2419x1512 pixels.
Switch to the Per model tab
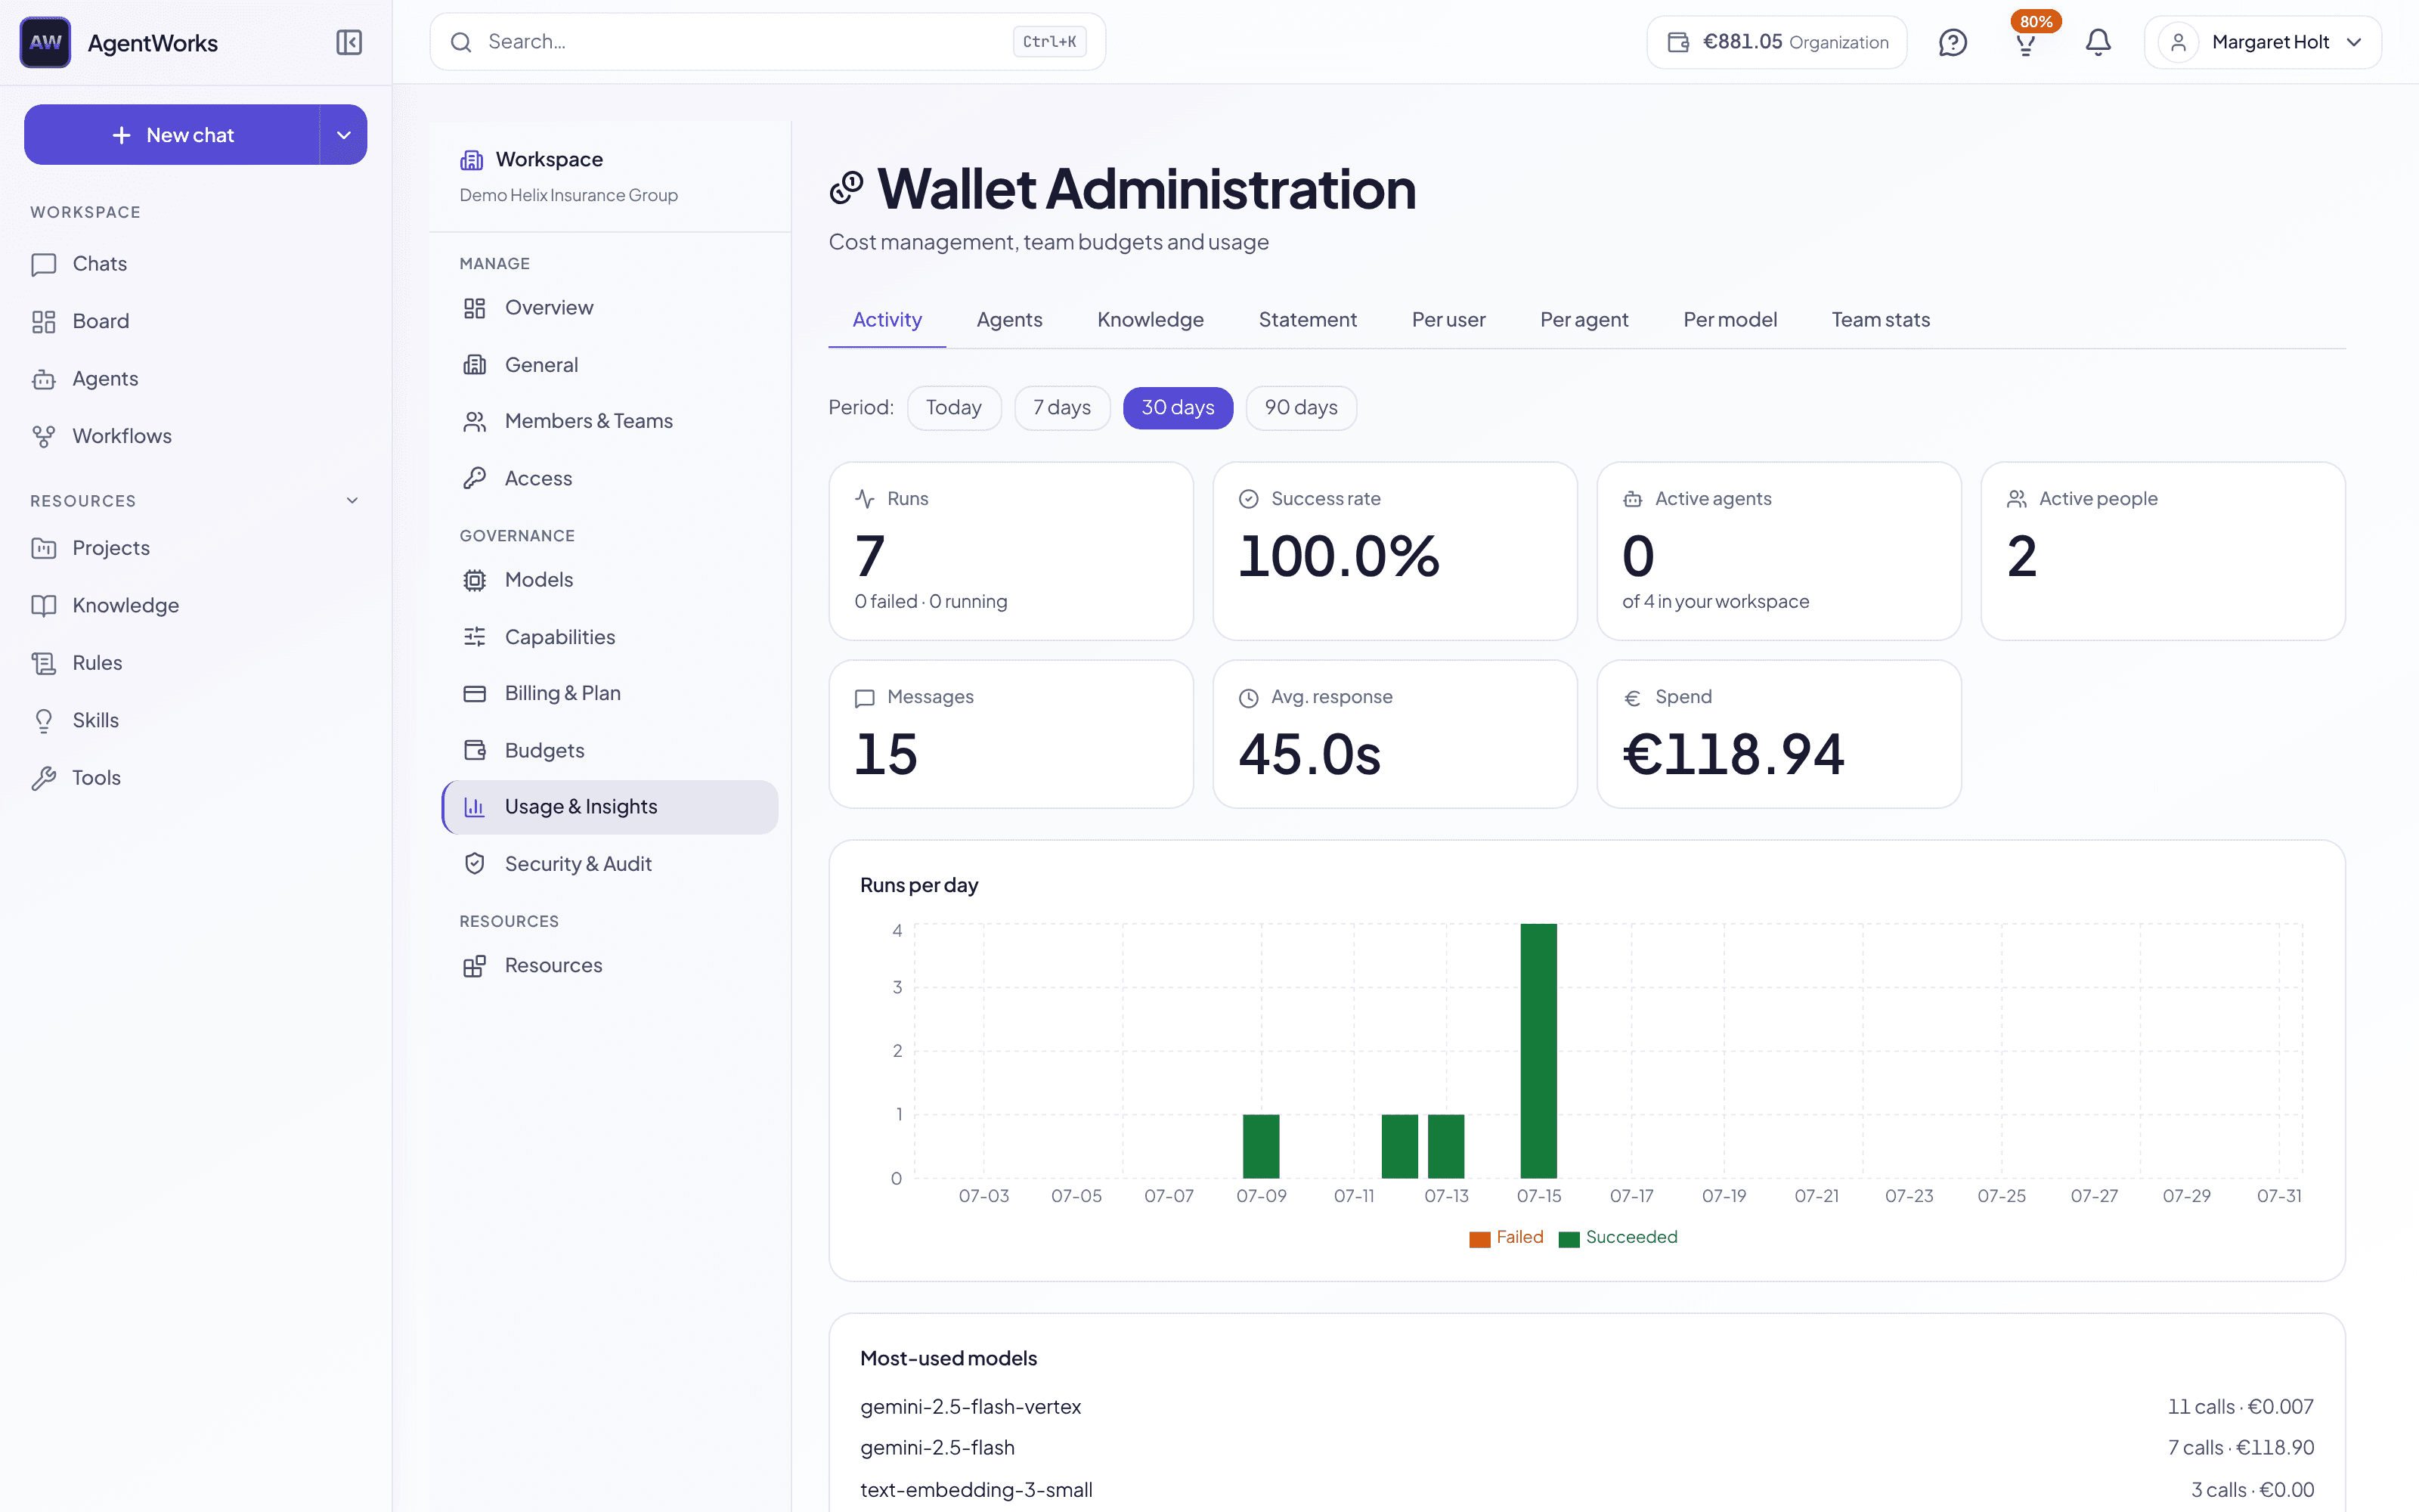[x=1730, y=320]
